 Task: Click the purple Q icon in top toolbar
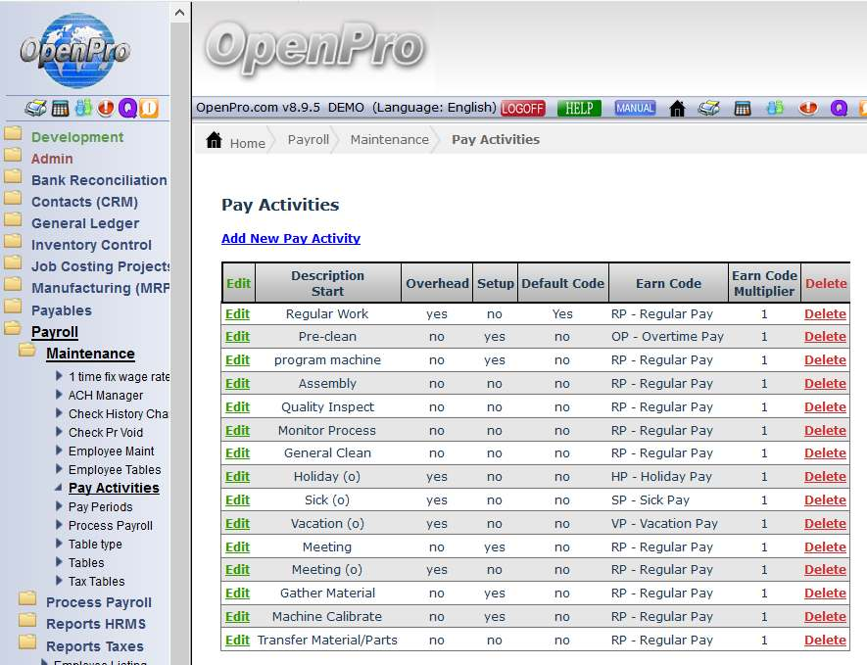coord(839,108)
